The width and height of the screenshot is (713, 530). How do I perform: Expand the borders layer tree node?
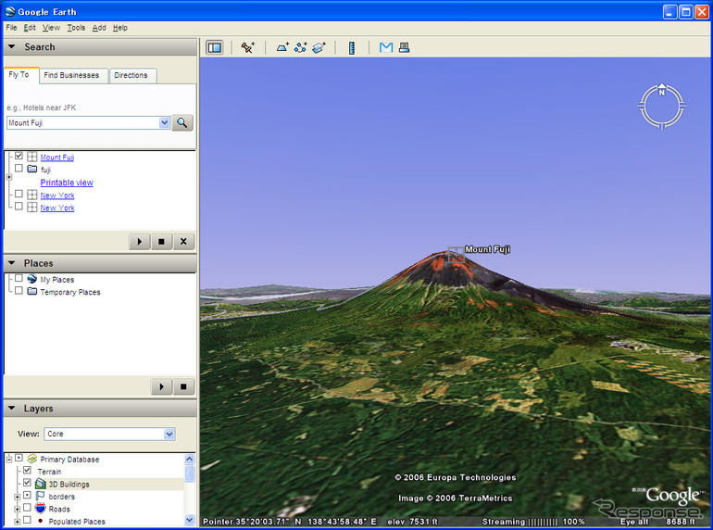click(17, 496)
